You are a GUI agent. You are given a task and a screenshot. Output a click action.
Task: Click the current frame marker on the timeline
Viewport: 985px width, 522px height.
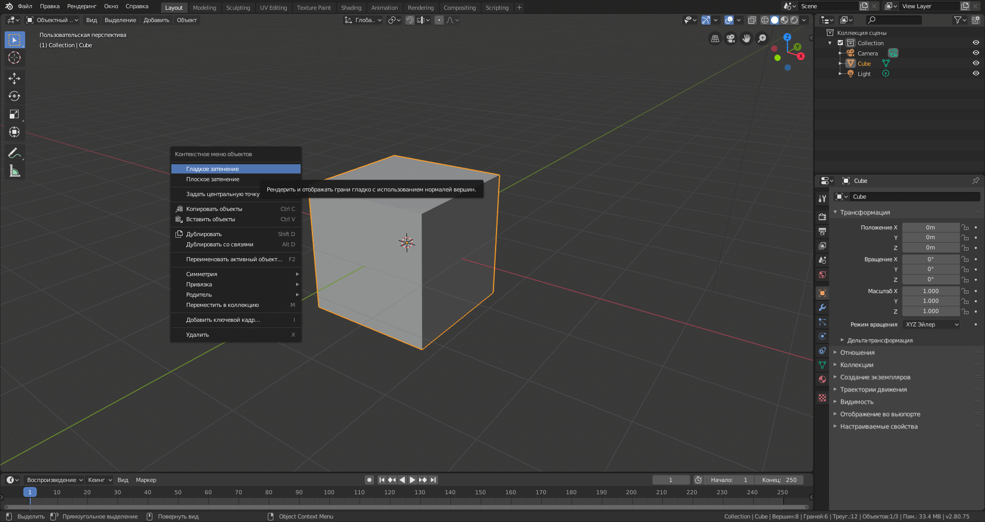(x=30, y=492)
